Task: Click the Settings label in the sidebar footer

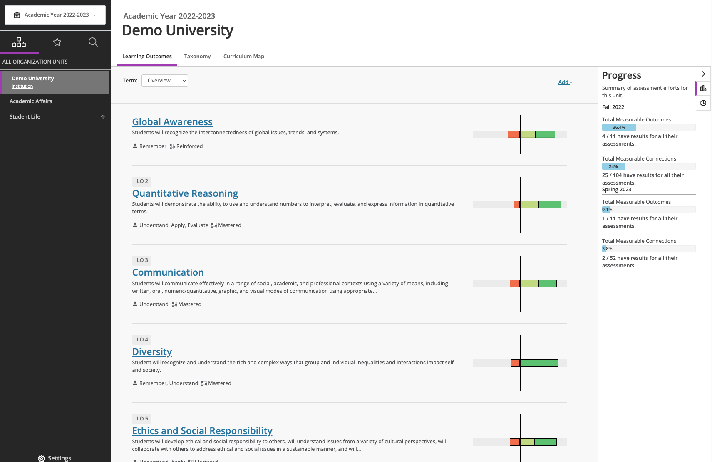Action: pyautogui.click(x=60, y=458)
